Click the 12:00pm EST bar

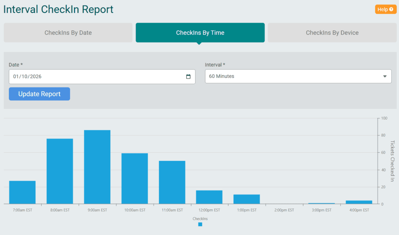pos(209,197)
